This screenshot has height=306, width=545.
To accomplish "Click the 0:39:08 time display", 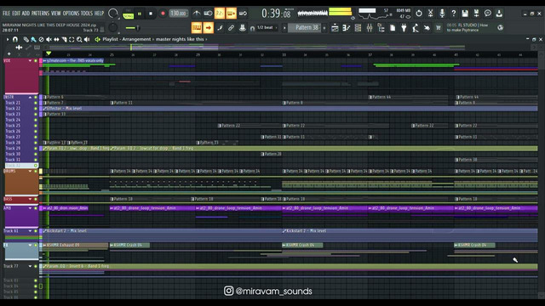I will click(x=276, y=14).
